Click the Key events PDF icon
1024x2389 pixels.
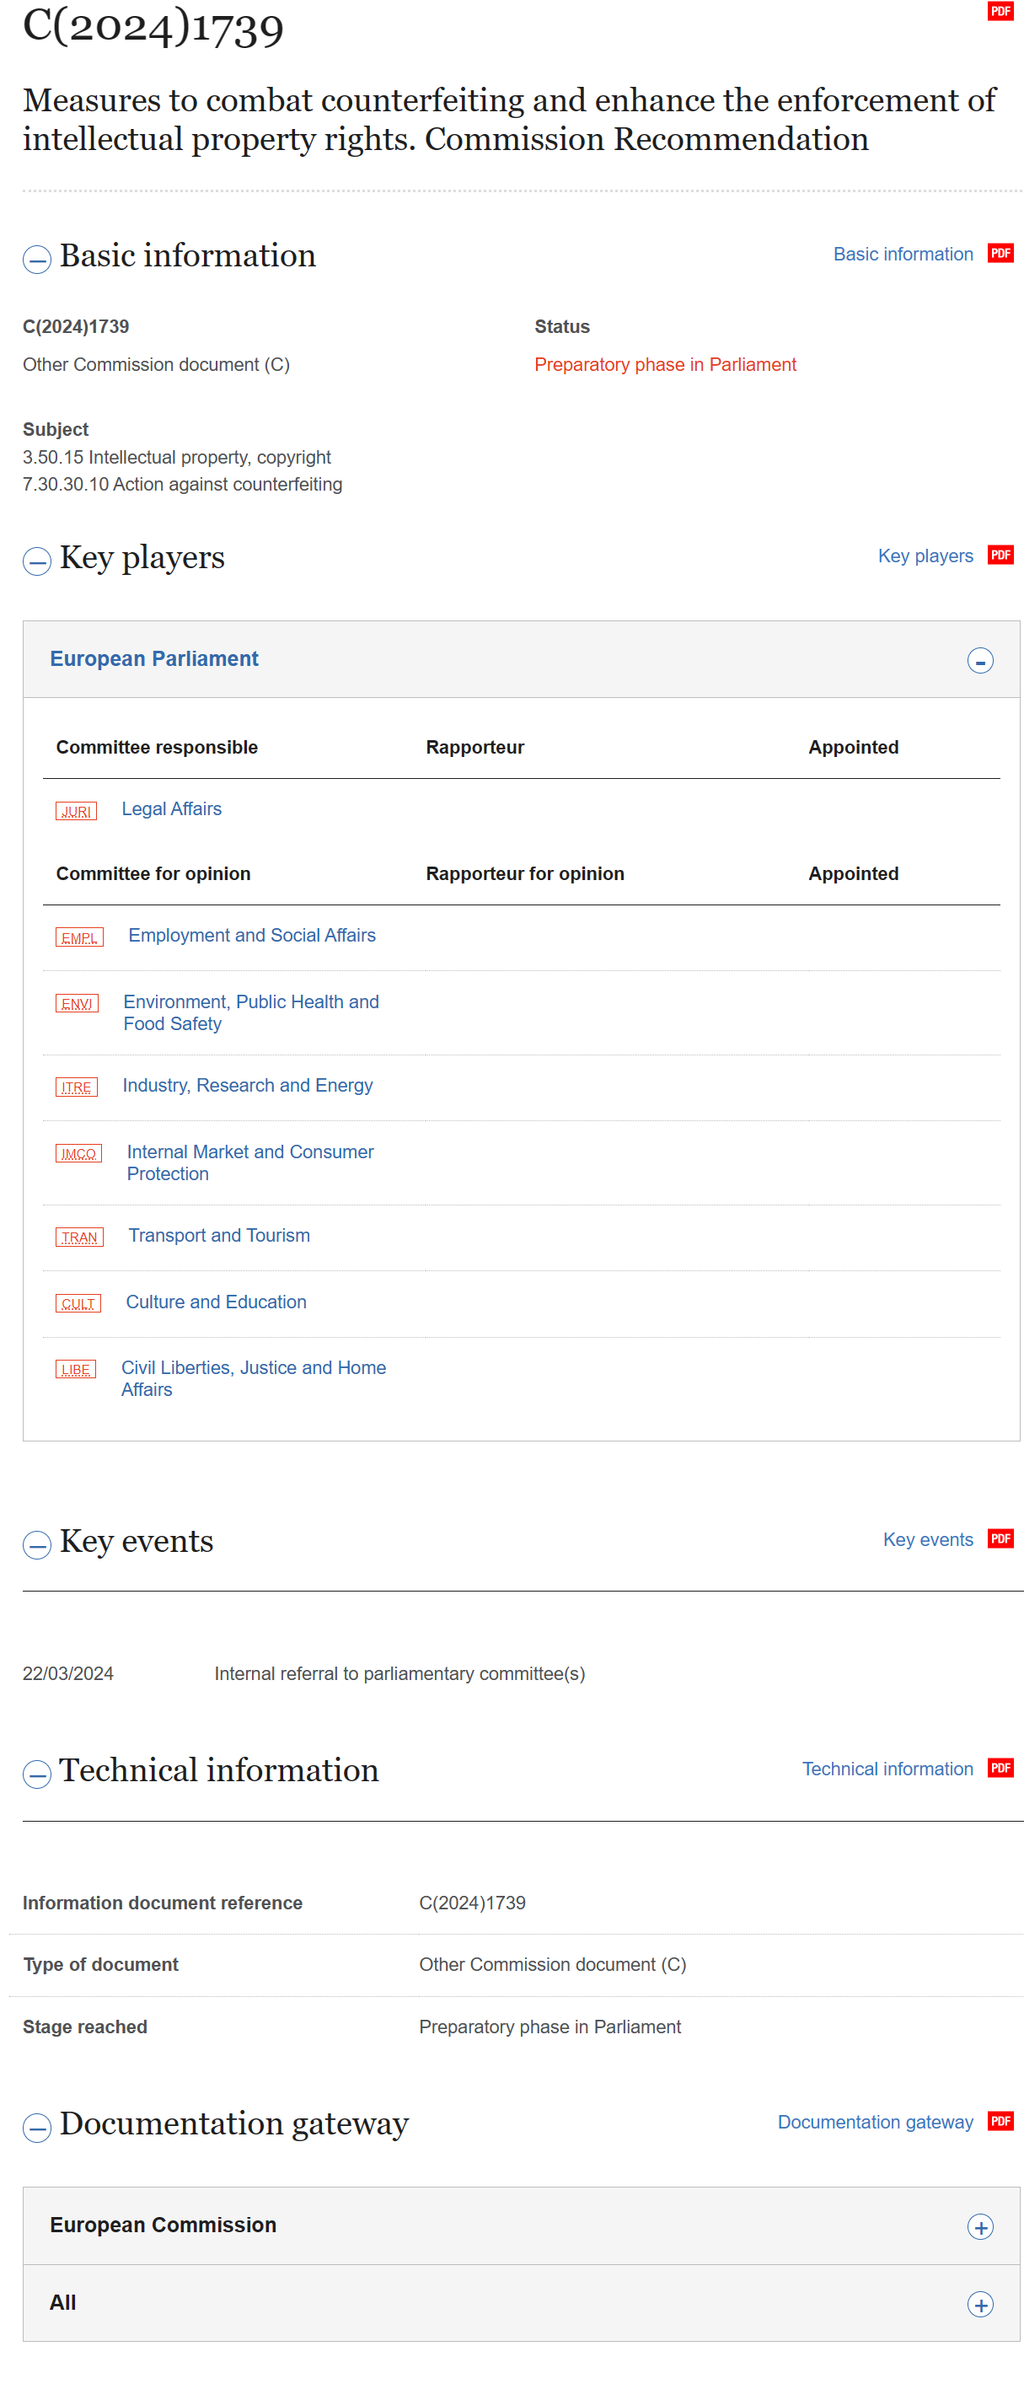[1000, 1538]
